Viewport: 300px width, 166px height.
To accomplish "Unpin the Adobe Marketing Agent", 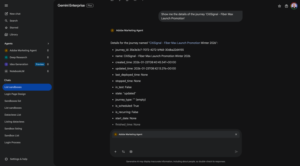I will pyautogui.click(x=48, y=51).
